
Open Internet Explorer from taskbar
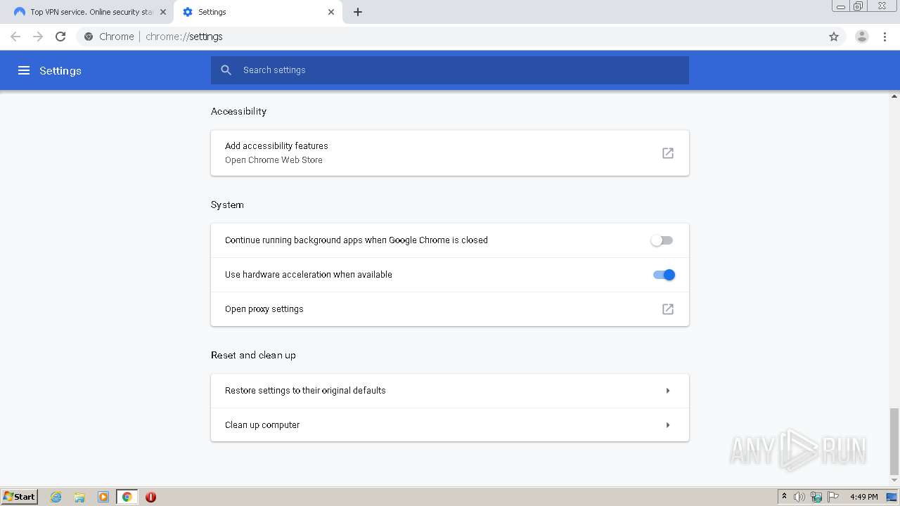(x=56, y=497)
